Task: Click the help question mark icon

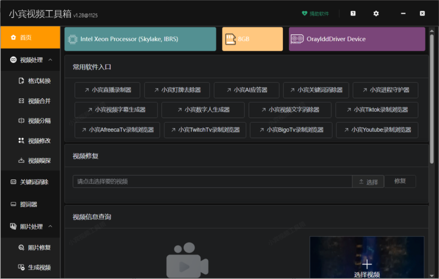Action: pos(352,13)
